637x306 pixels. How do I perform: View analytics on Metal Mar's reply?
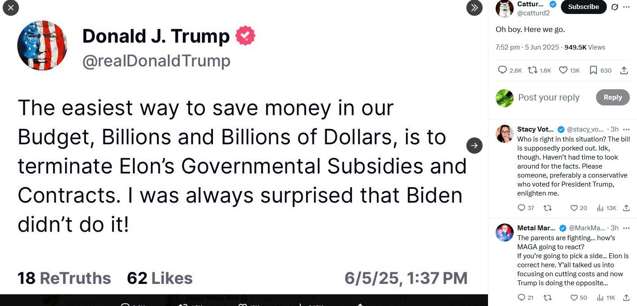click(x=600, y=297)
